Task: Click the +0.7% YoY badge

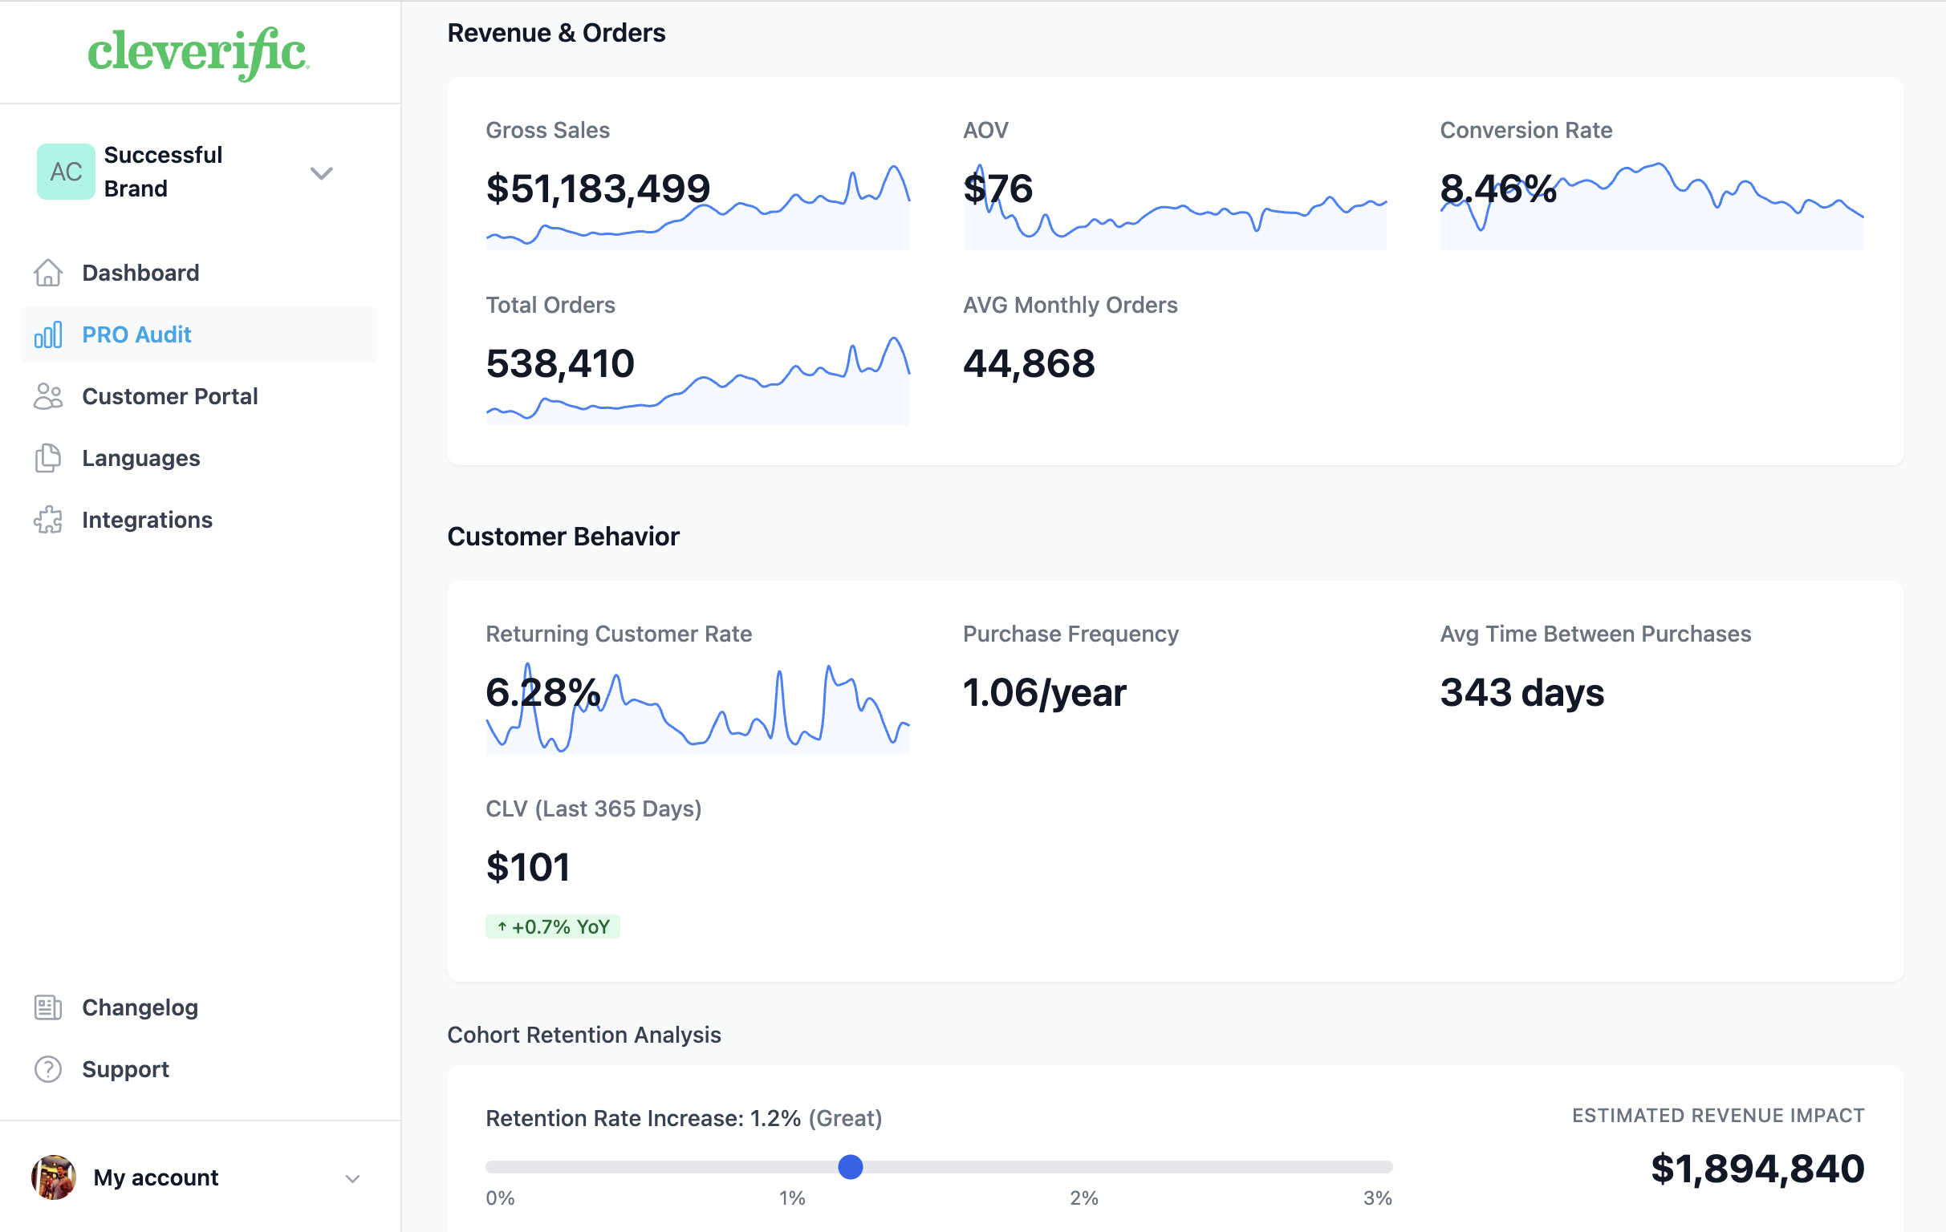Action: pos(553,926)
